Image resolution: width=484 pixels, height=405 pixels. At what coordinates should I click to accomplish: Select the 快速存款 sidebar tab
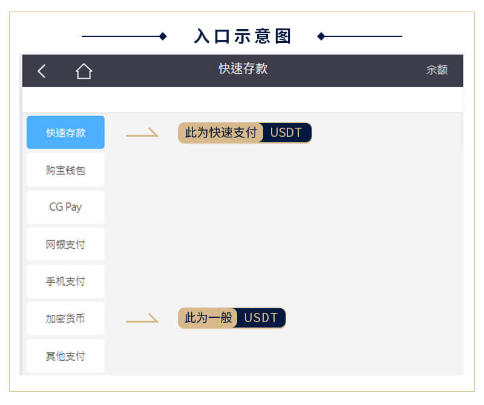click(x=66, y=133)
